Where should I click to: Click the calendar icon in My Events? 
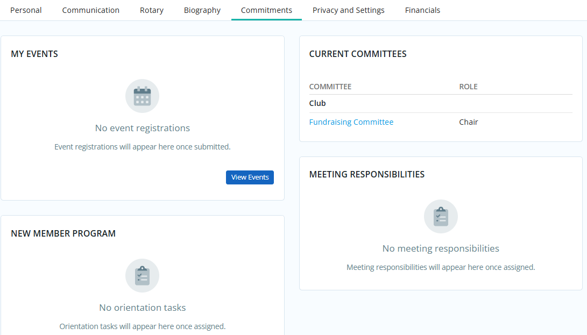point(142,96)
